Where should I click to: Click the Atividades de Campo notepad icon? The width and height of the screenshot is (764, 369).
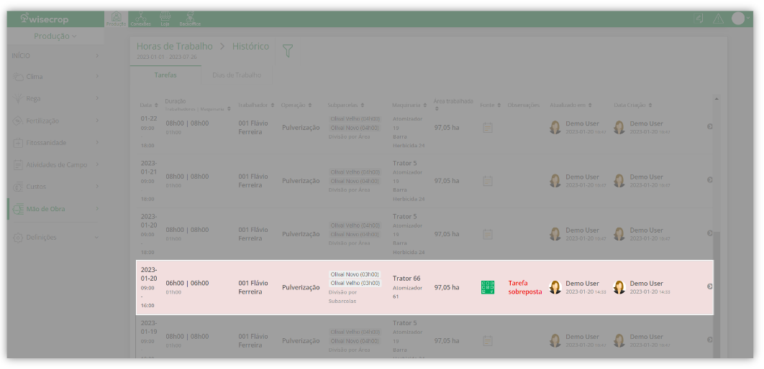18,165
